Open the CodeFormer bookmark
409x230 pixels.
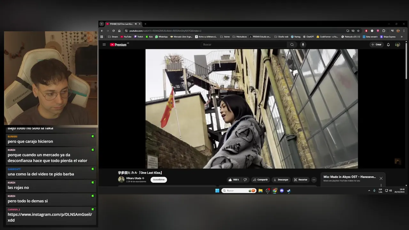(x=327, y=37)
